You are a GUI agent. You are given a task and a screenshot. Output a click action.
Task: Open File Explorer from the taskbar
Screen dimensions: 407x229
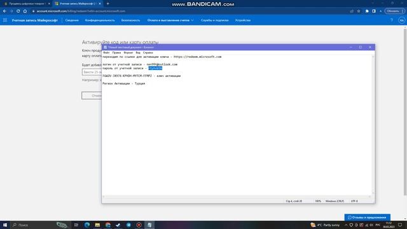[97, 225]
